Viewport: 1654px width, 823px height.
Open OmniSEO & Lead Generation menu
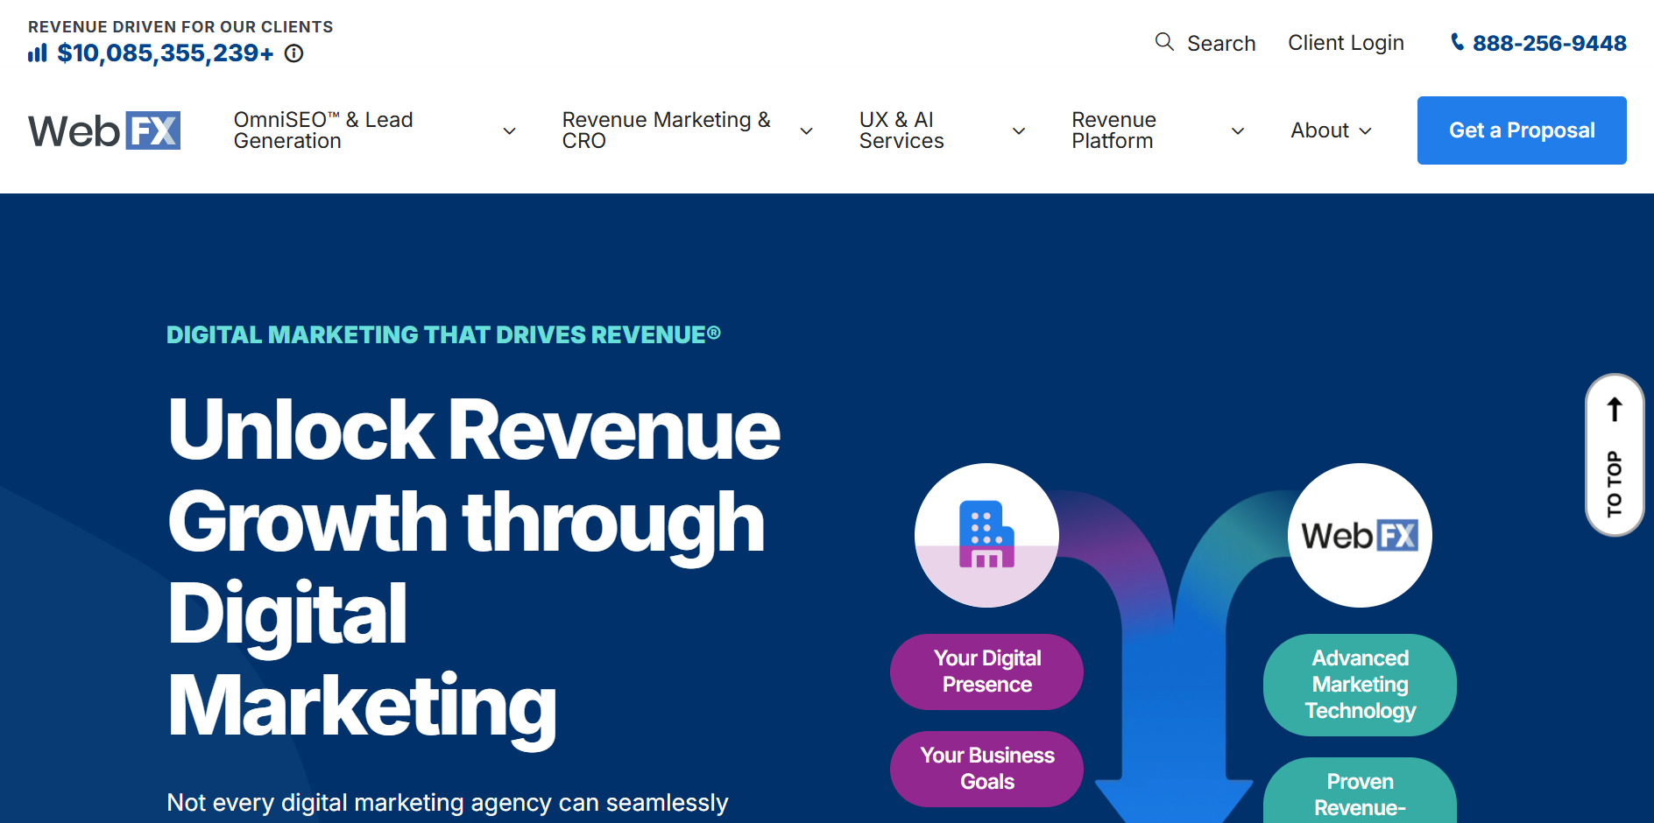tap(323, 130)
